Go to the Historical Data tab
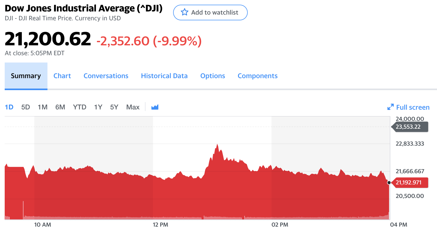This screenshot has height=236, width=437. [x=164, y=76]
